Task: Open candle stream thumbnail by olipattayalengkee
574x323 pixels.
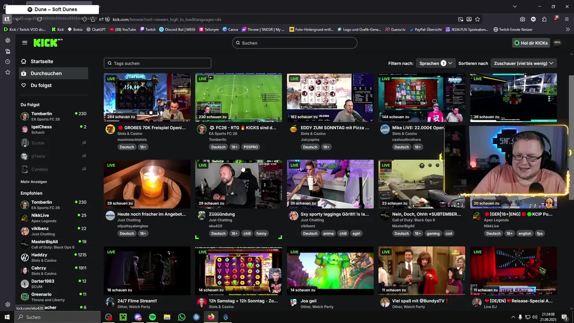Action: point(147,184)
